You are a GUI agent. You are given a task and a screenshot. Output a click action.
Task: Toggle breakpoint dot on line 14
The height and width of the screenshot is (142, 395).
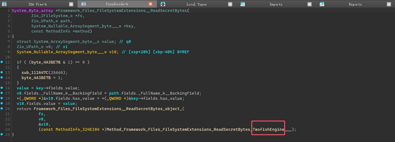coord(2,78)
